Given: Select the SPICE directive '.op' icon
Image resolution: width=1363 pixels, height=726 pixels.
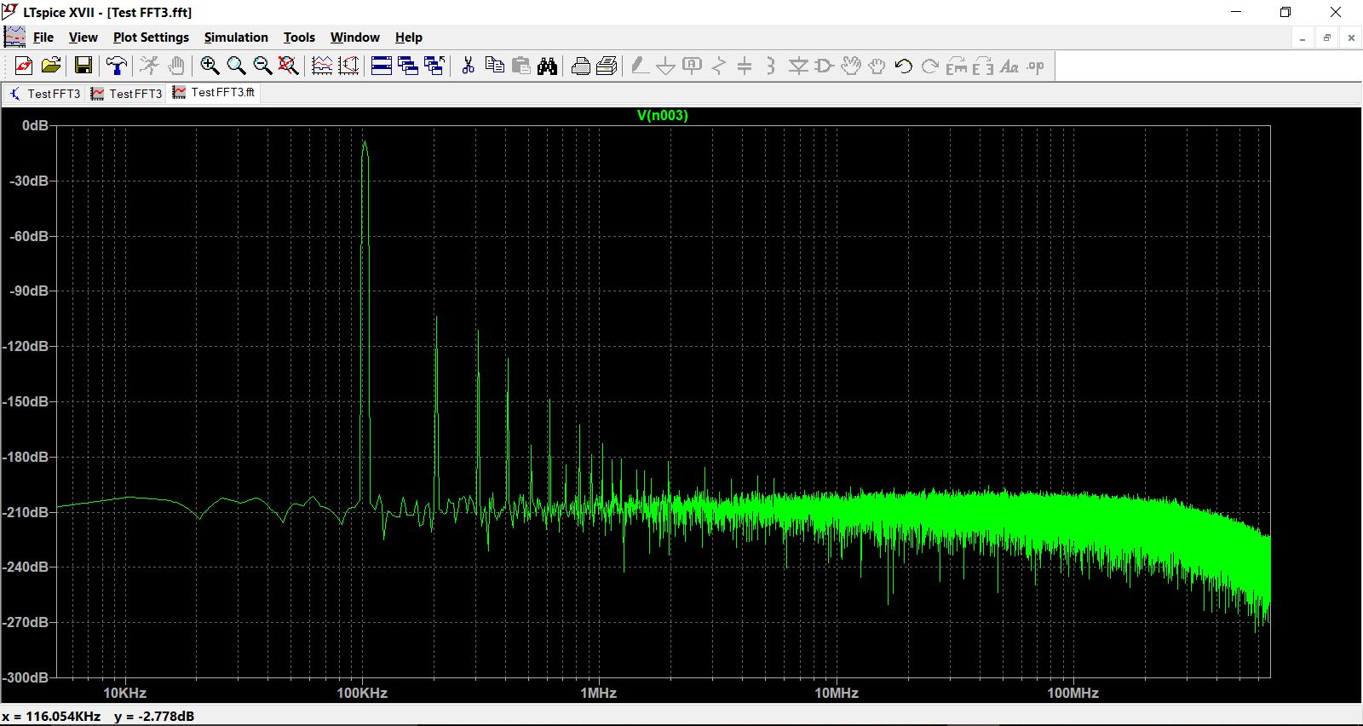Looking at the screenshot, I should [1036, 66].
